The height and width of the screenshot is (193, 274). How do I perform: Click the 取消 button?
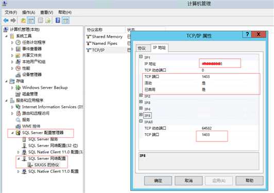[189, 181]
